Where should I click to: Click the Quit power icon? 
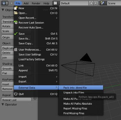[16, 94]
